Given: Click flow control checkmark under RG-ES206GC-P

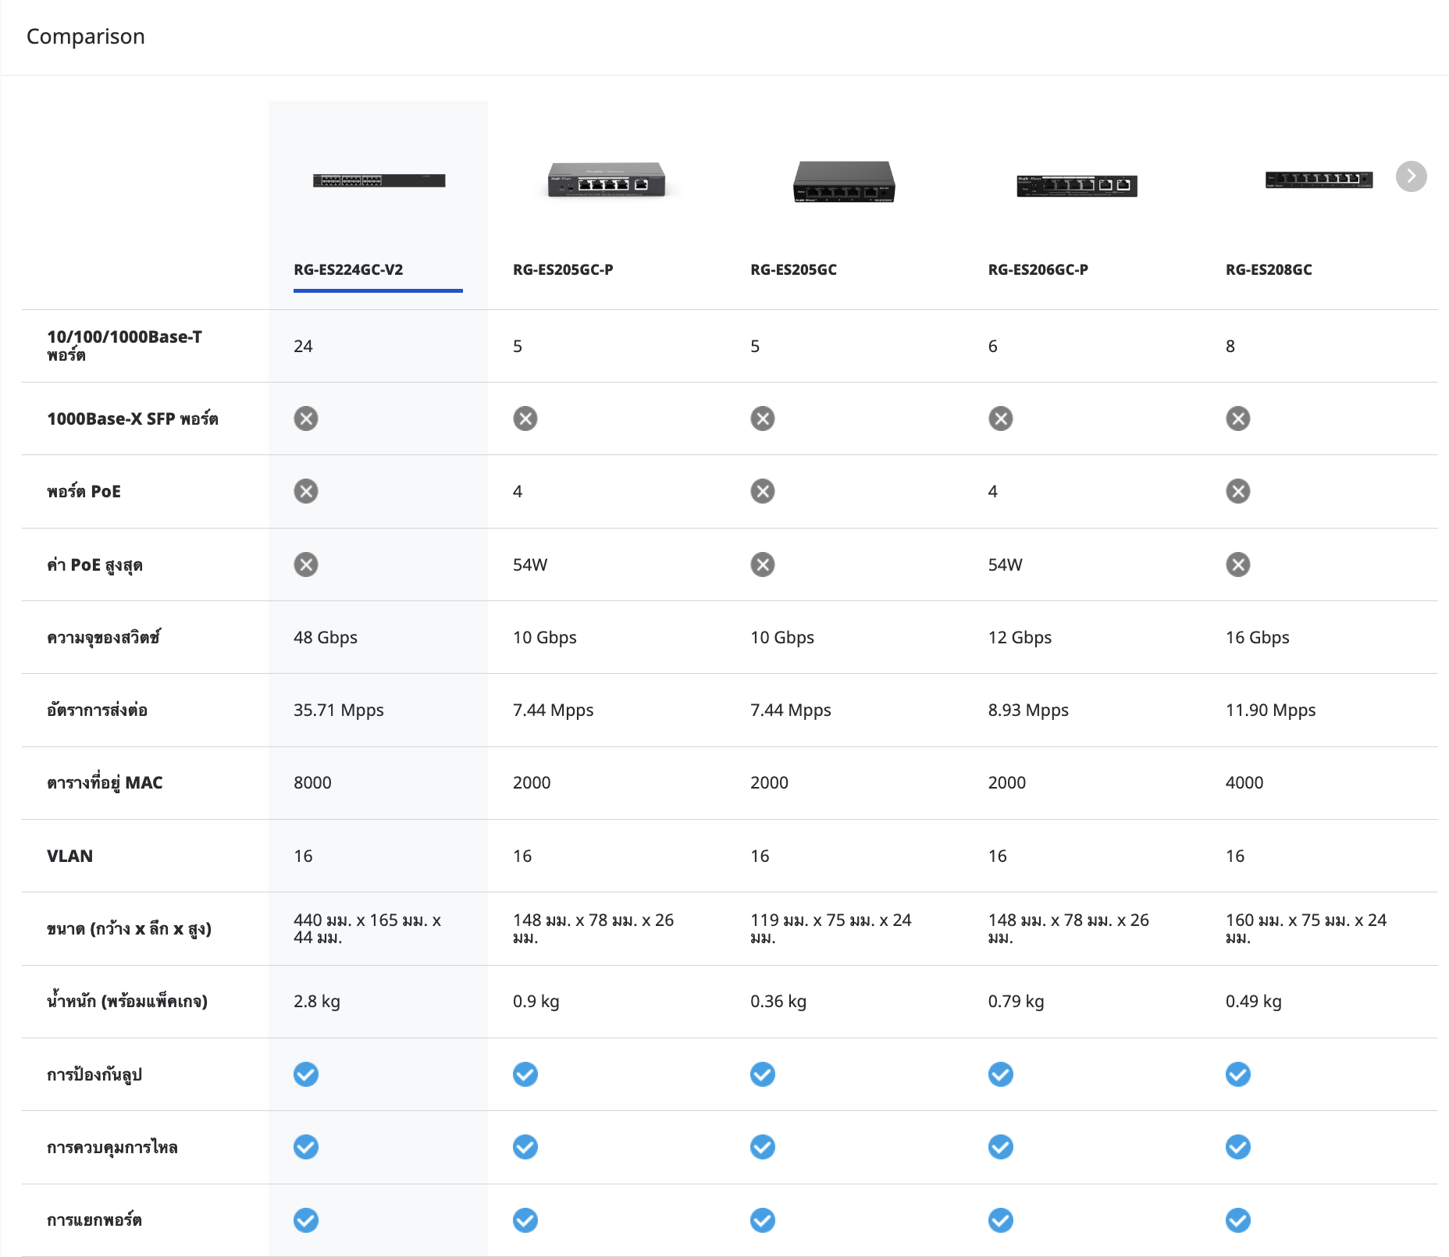Looking at the screenshot, I should point(1001,1147).
